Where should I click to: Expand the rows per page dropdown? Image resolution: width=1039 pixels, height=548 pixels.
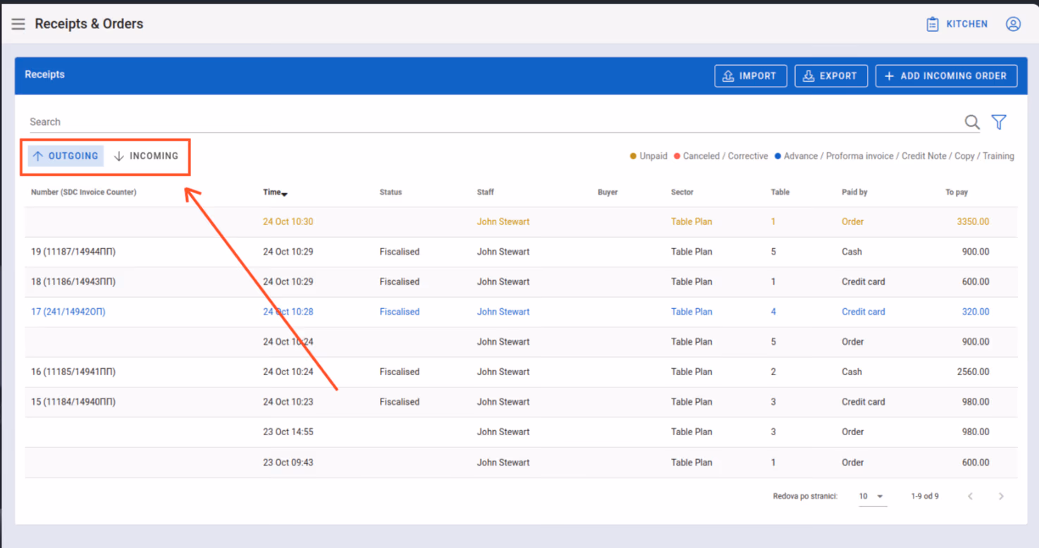(872, 497)
